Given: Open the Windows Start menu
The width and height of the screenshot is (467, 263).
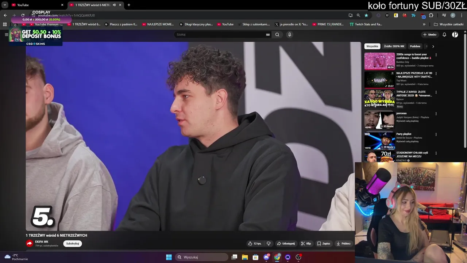Looking at the screenshot, I should [x=169, y=257].
